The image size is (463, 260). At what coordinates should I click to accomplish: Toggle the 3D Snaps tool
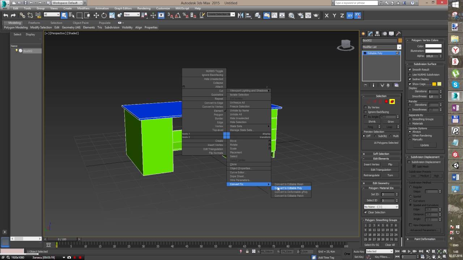(x=170, y=15)
